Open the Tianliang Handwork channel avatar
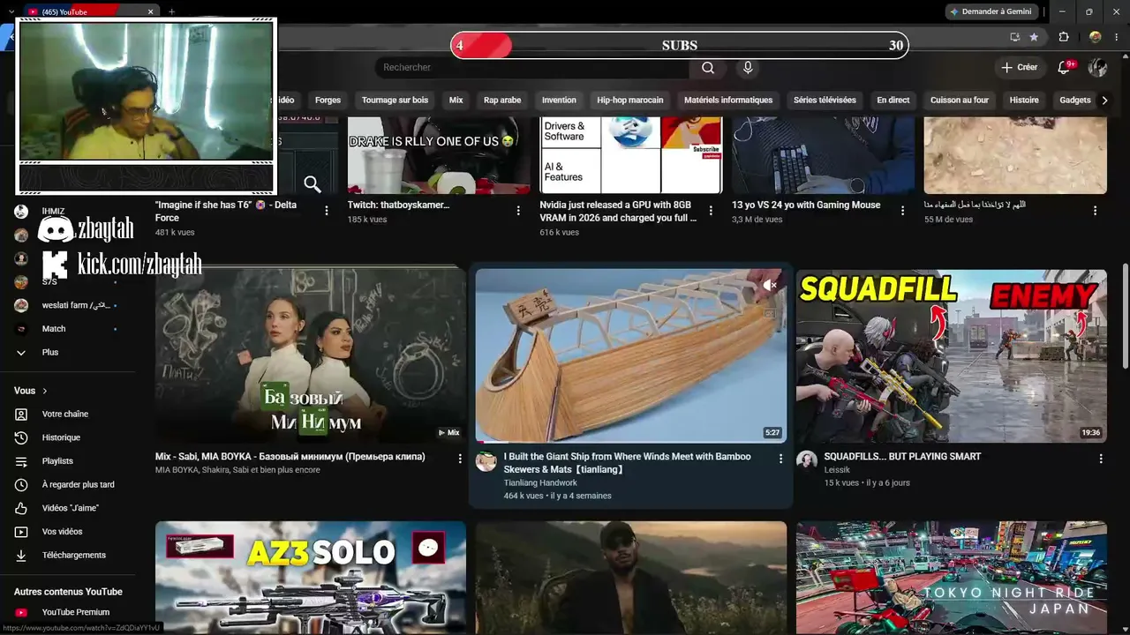 coord(486,461)
